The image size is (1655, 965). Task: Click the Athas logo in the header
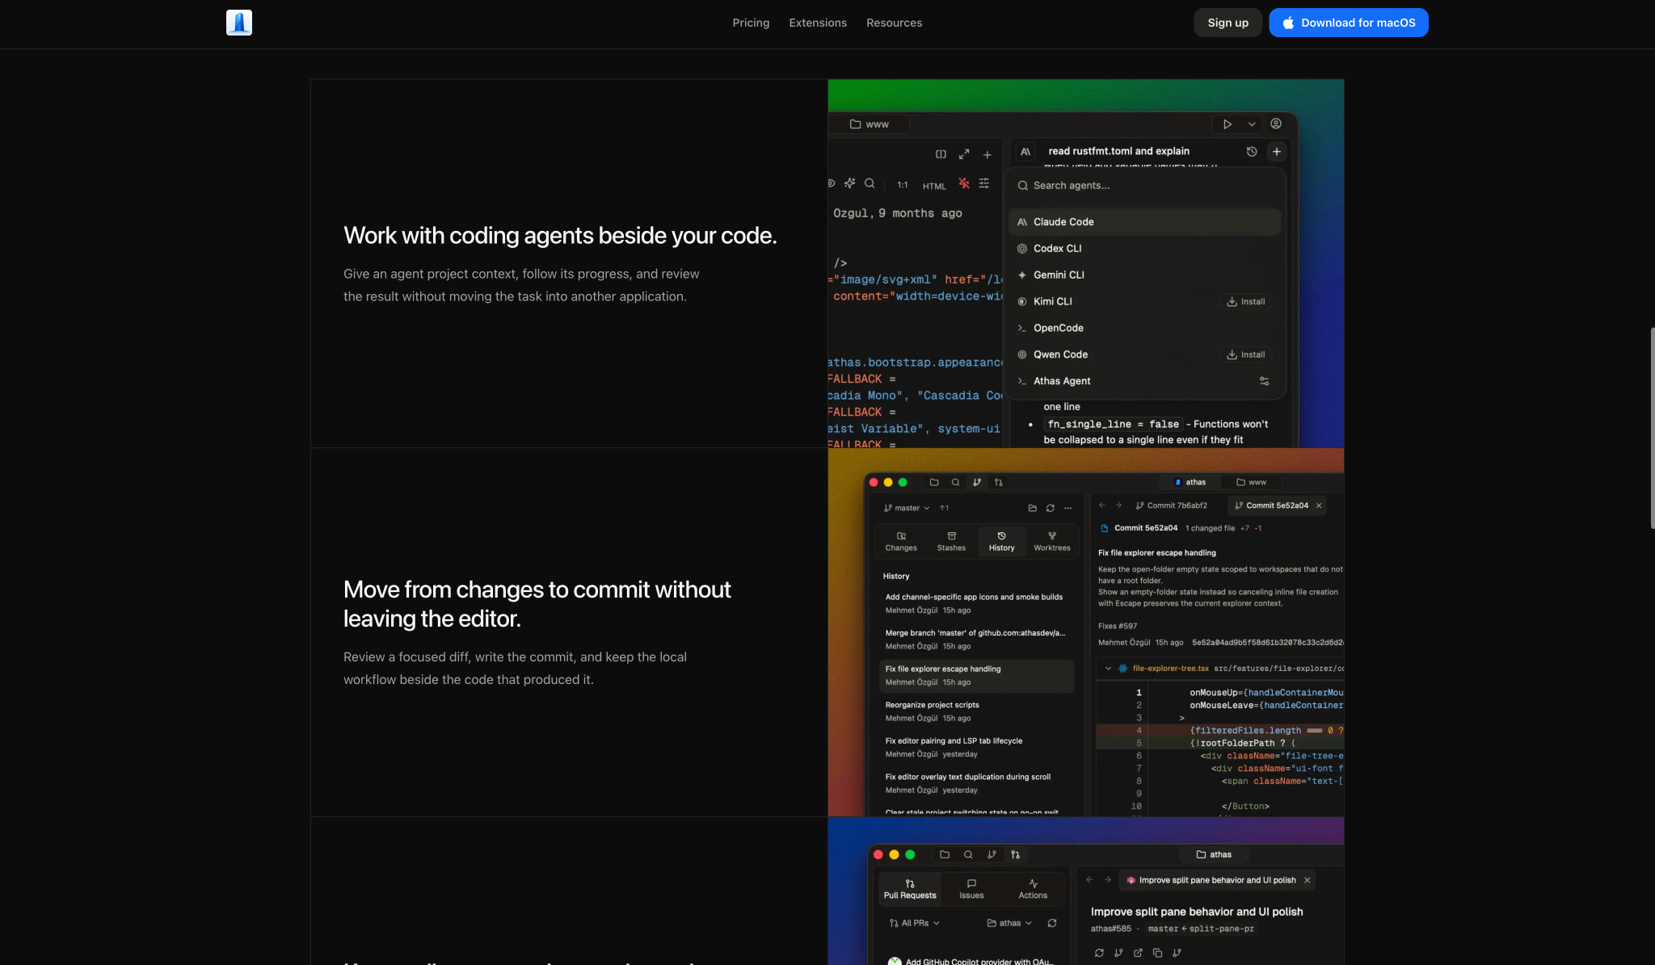pos(239,23)
